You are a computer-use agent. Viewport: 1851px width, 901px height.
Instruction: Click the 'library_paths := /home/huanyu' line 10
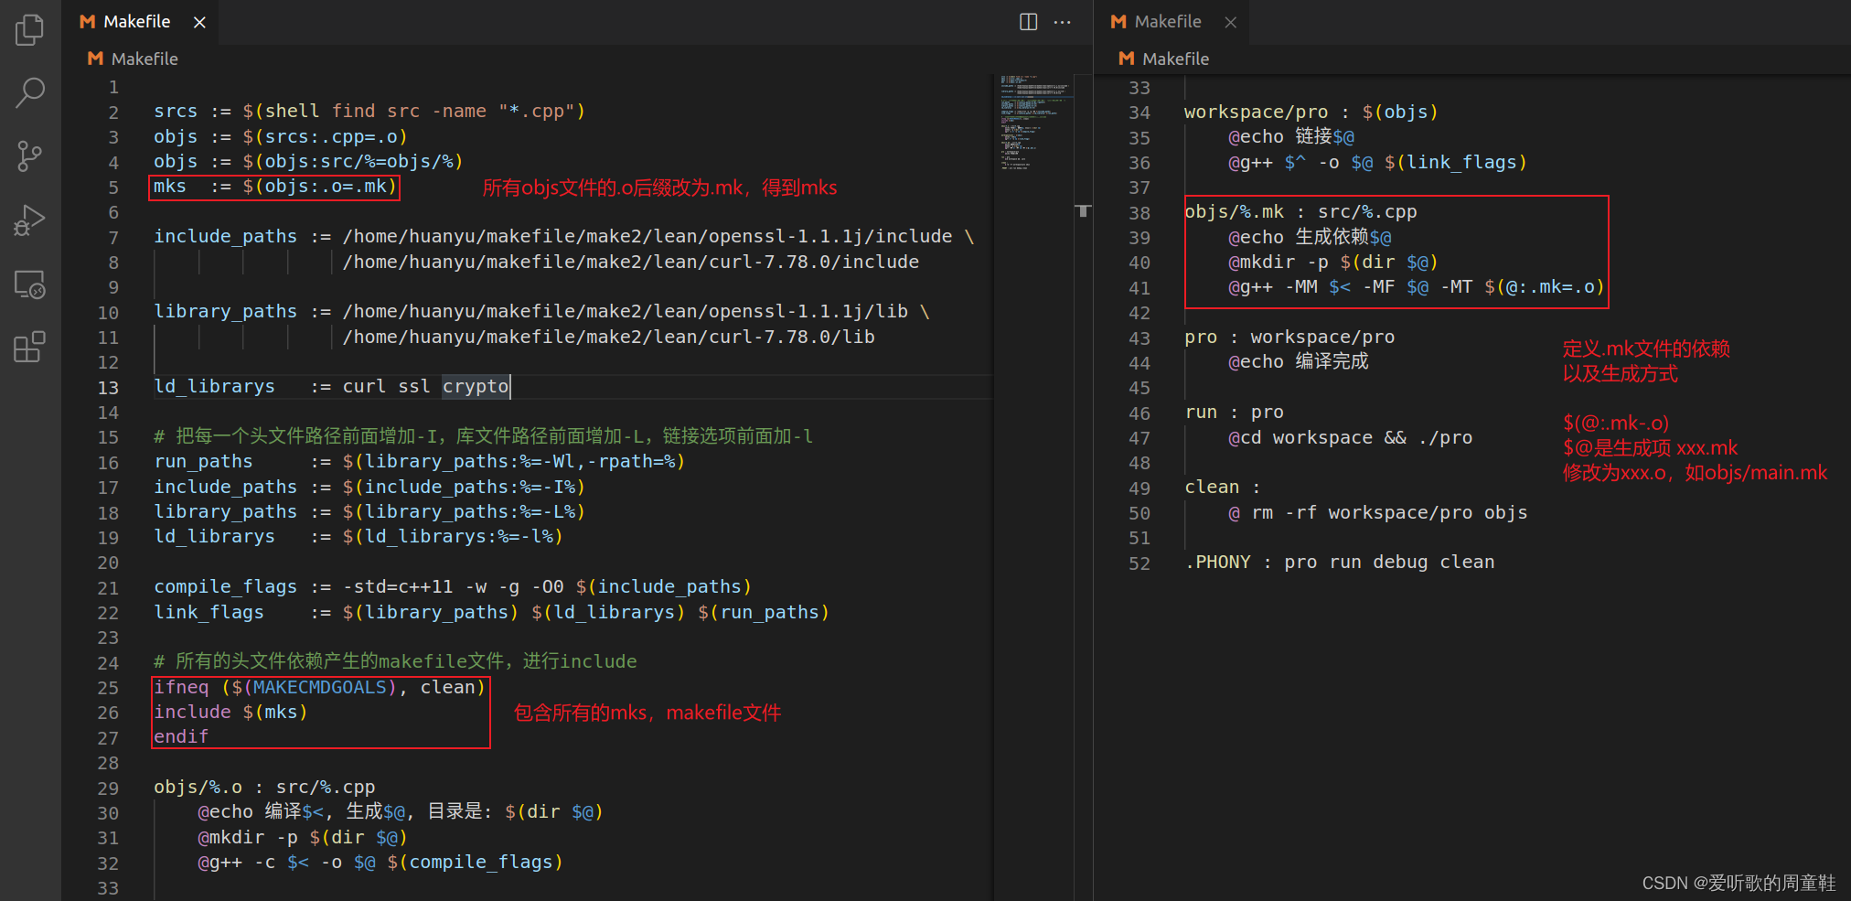click(x=541, y=312)
